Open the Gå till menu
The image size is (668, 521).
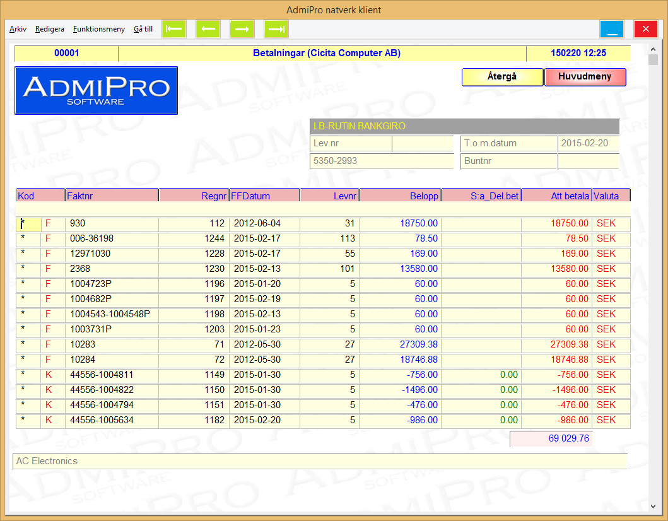pyautogui.click(x=143, y=29)
